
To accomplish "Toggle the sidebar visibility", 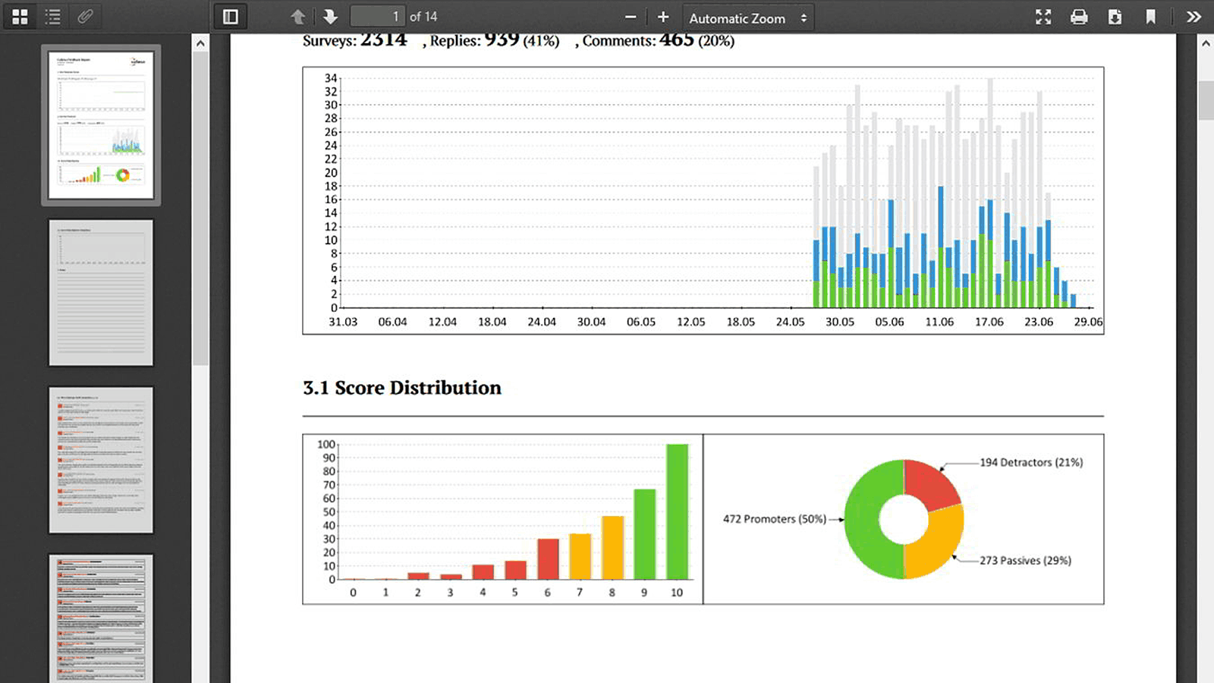I will [x=230, y=16].
